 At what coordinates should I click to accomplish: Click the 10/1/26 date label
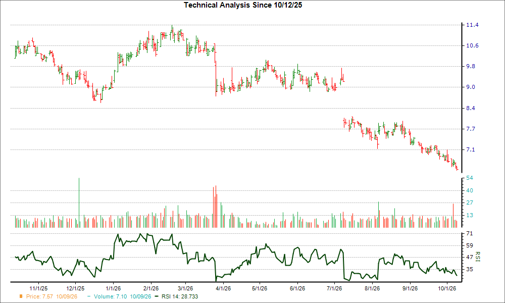point(447,288)
